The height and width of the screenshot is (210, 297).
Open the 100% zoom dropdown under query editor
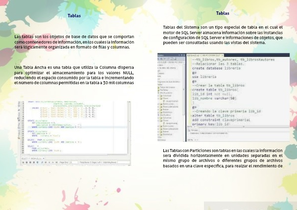(191, 126)
